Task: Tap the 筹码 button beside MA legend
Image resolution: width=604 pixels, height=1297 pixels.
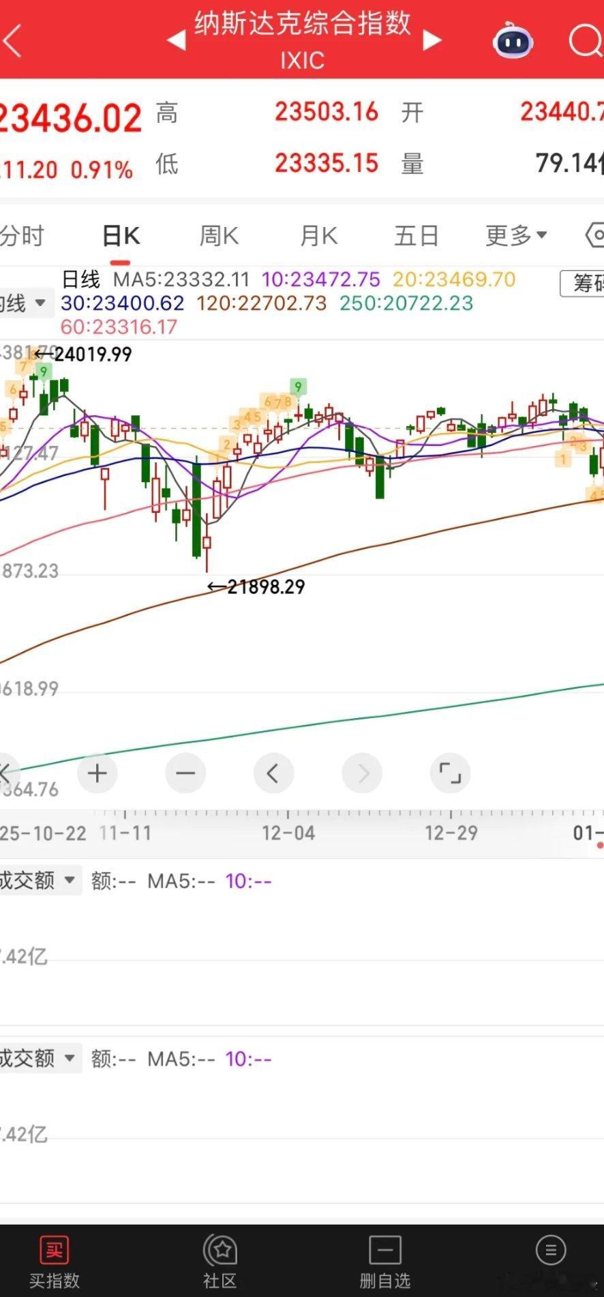Action: [582, 282]
